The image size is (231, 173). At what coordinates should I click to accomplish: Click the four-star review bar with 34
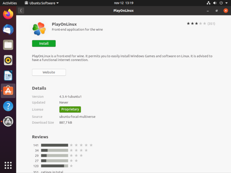pyautogui.click(x=55, y=150)
